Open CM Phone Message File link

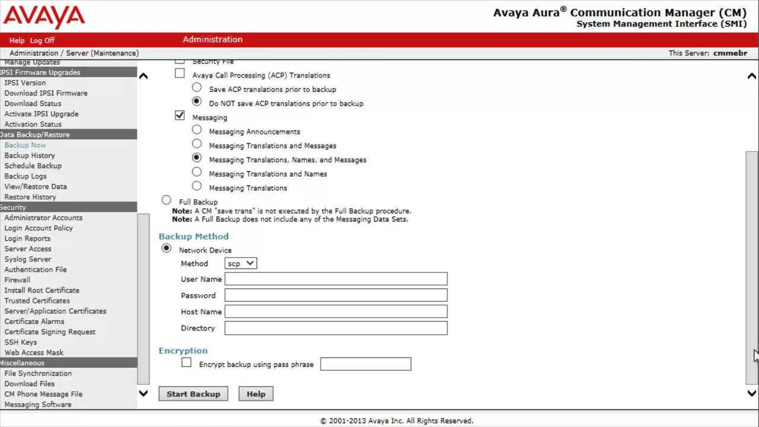43,394
